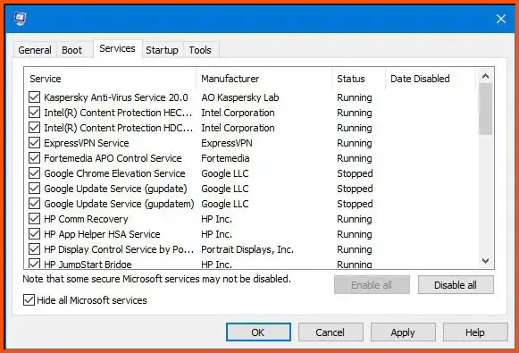Select ExpressVPN manufacturer cell
The image size is (519, 353).
[x=227, y=143]
